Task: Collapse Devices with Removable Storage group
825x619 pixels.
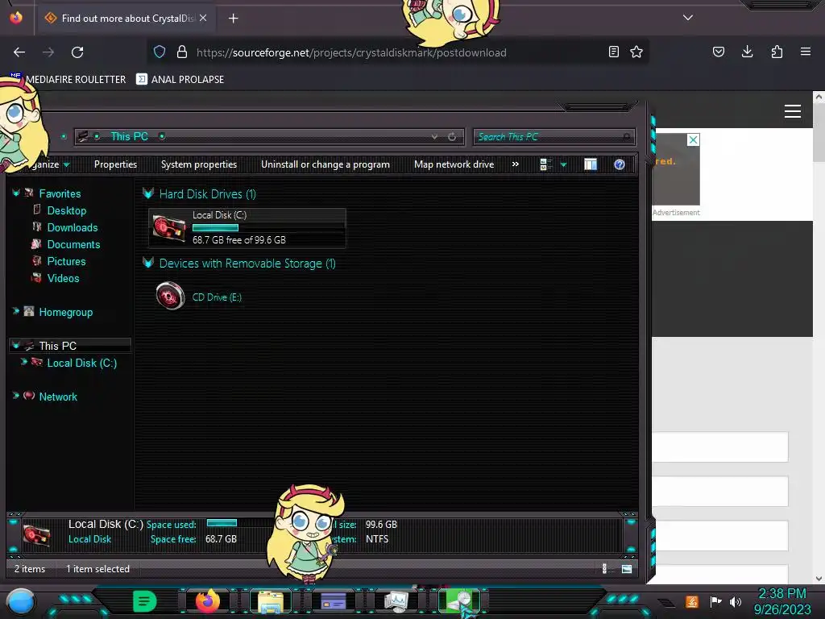Action: (148, 263)
